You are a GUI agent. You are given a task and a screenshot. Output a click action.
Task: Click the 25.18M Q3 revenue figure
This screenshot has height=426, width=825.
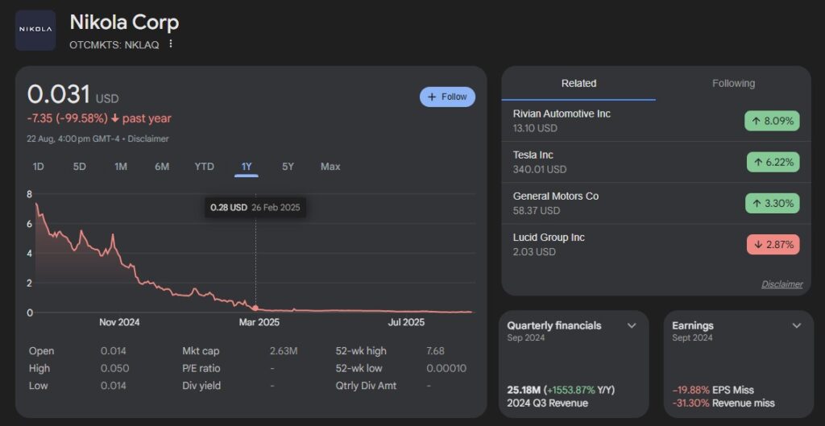[x=524, y=391]
